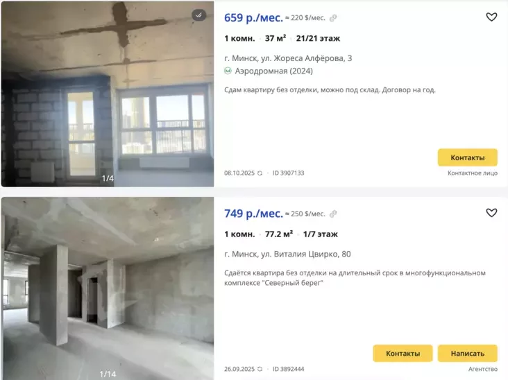Viewport: 508px width, 380px height.
Task: Open Контакты for the Жореса Алфёрова listing
Action: [x=468, y=157]
